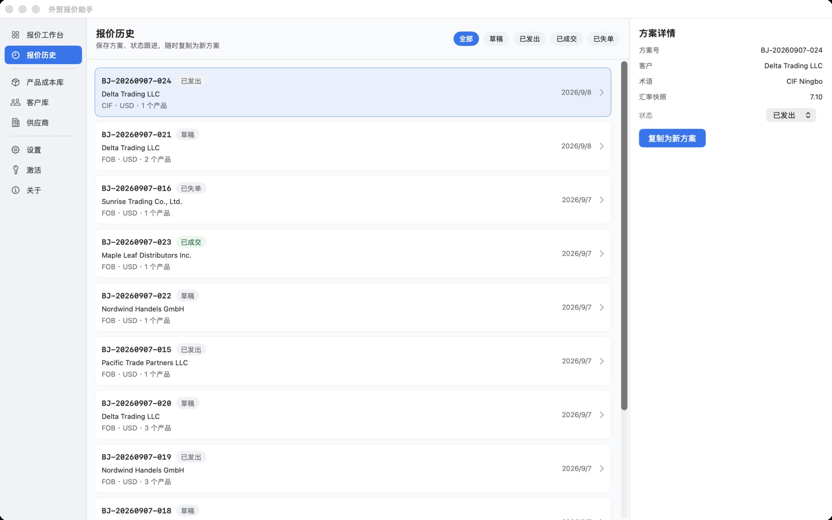
Task: Select quote BJ-20260907-021
Action: (x=353, y=146)
